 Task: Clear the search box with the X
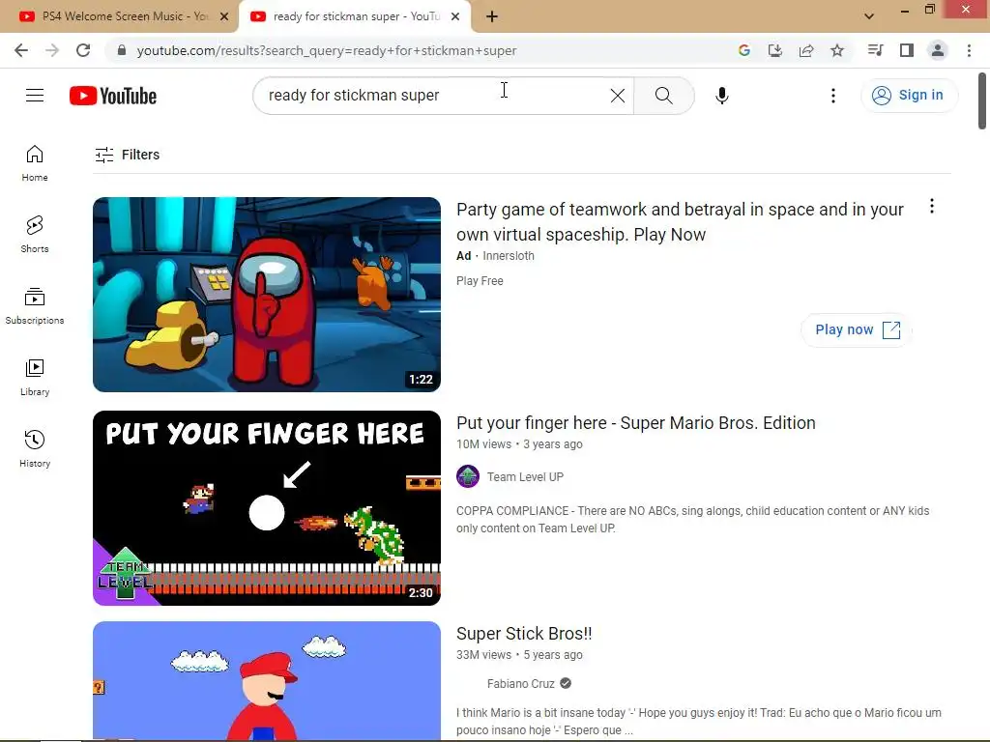click(x=618, y=96)
